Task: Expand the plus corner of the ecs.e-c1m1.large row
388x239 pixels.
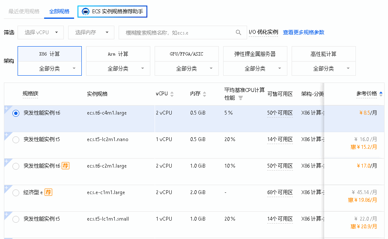Action: [x=7, y=188]
